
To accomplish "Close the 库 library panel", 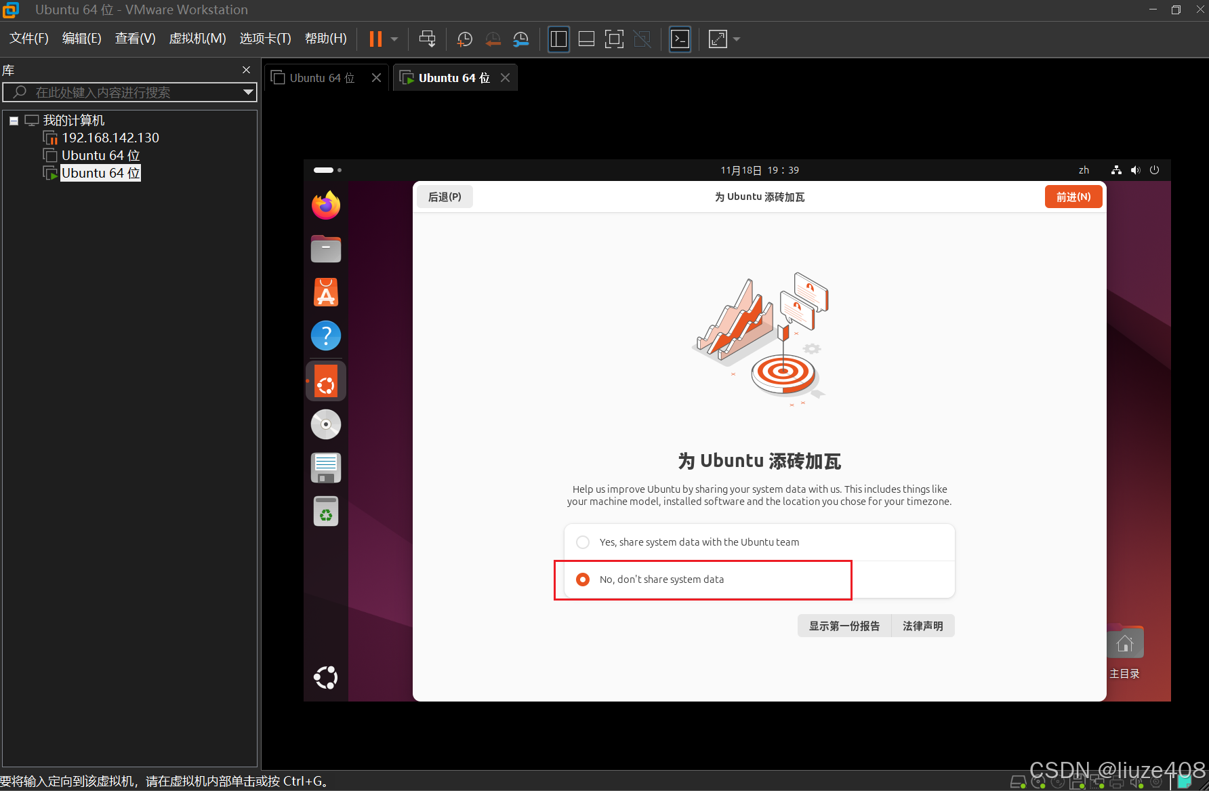I will 247,70.
